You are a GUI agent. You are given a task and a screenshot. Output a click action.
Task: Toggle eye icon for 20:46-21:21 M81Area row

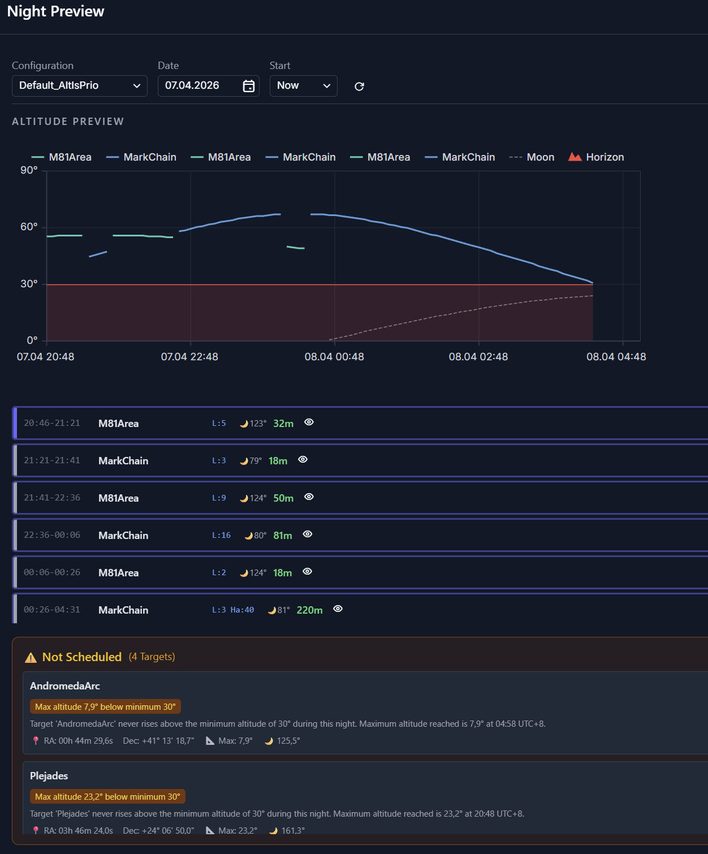click(x=309, y=422)
